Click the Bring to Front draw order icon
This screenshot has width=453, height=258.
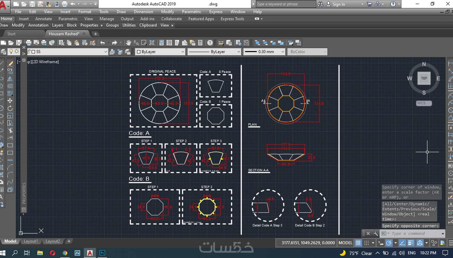257,43
